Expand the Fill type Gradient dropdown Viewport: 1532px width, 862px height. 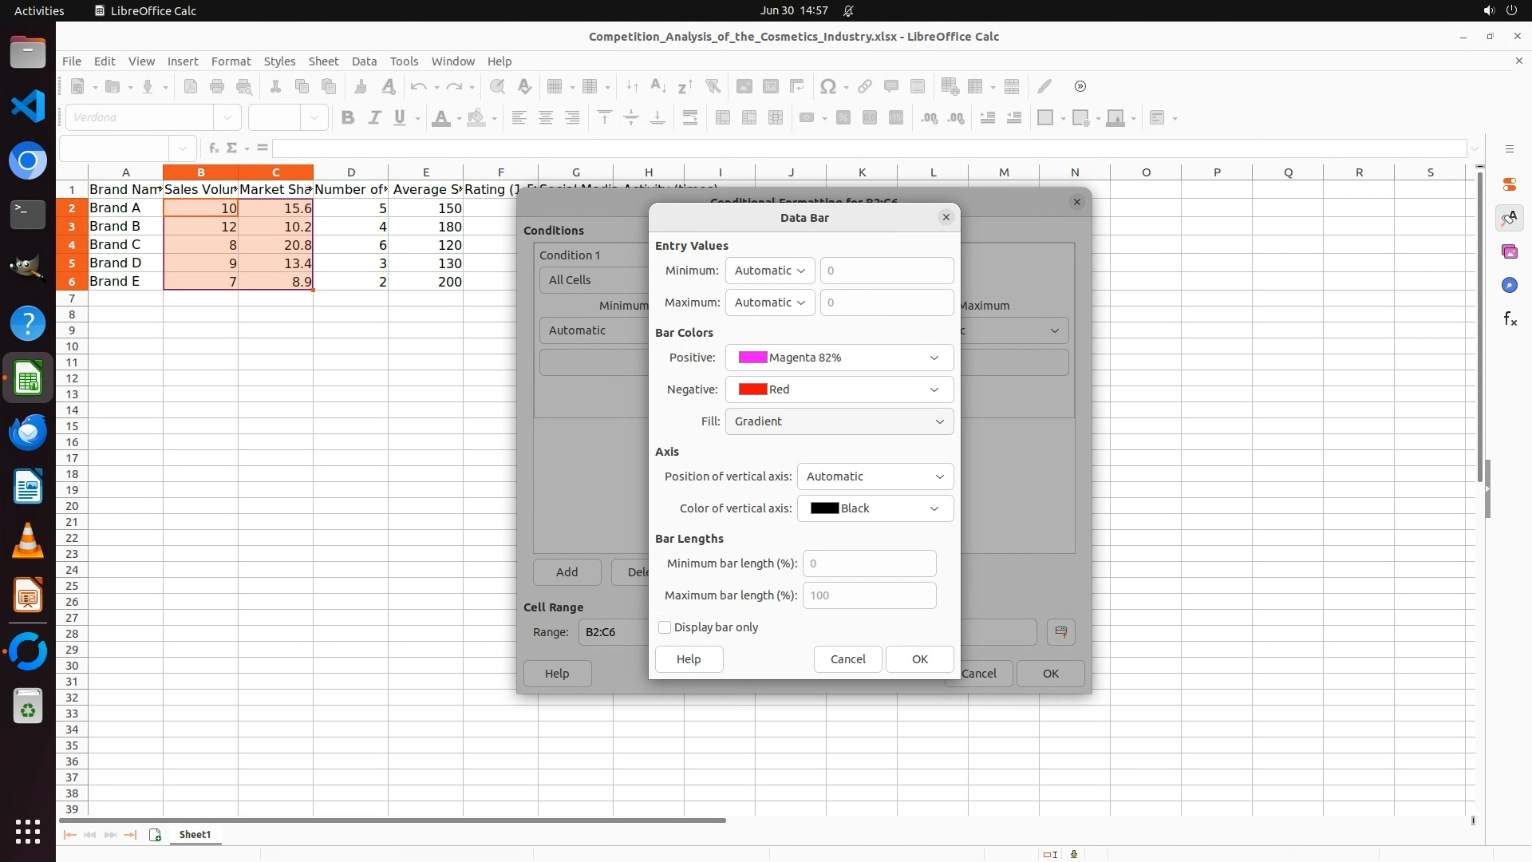click(839, 421)
